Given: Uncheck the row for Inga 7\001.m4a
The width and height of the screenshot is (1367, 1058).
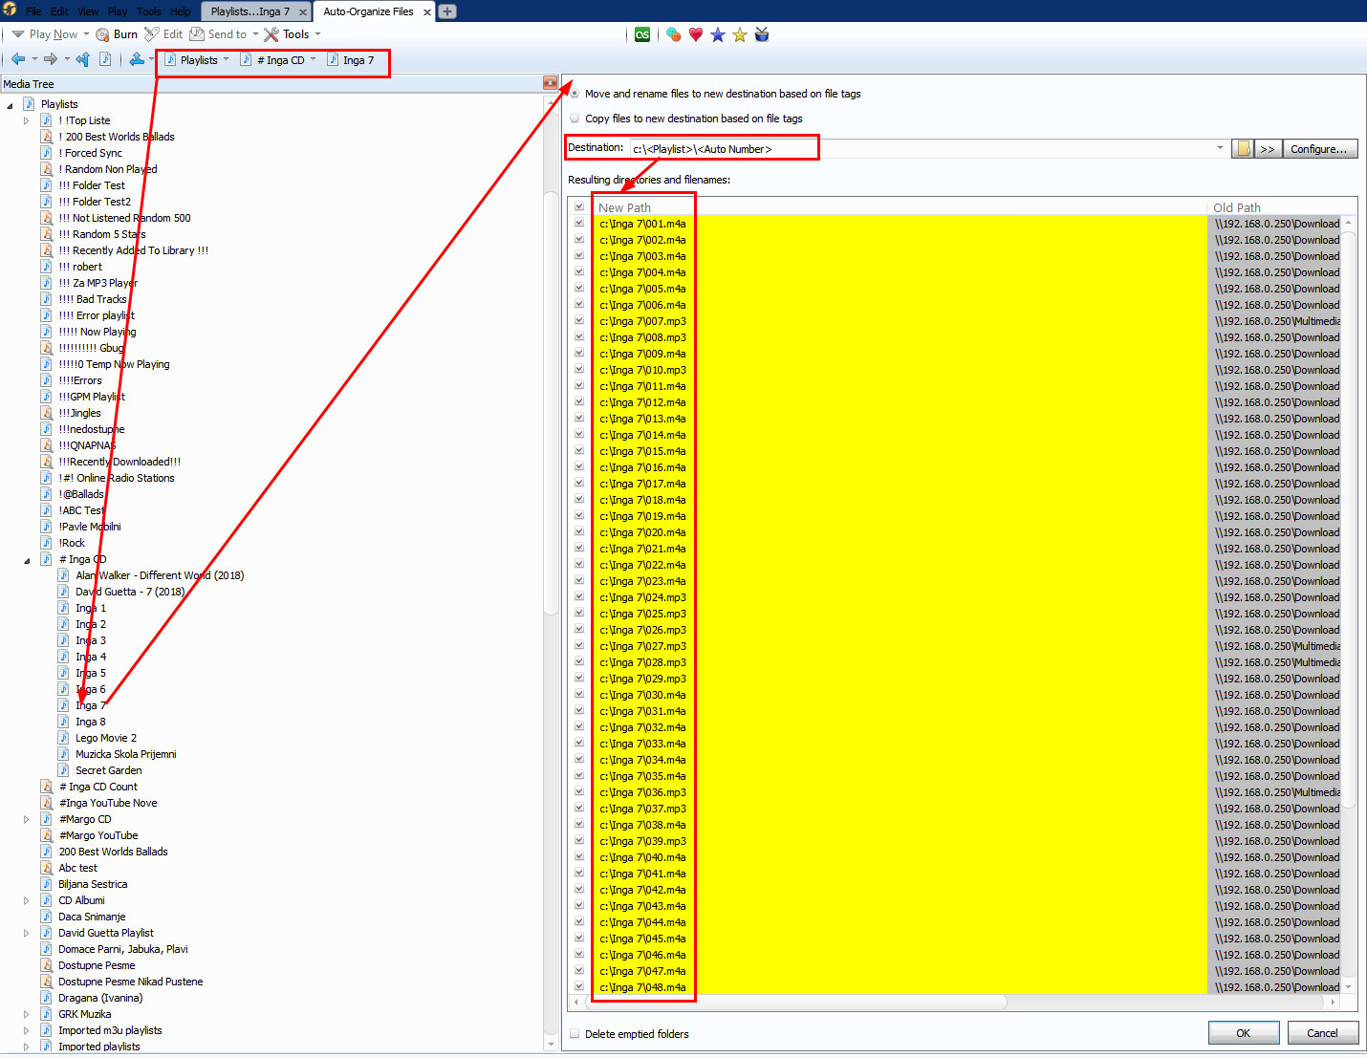Looking at the screenshot, I should coord(579,224).
